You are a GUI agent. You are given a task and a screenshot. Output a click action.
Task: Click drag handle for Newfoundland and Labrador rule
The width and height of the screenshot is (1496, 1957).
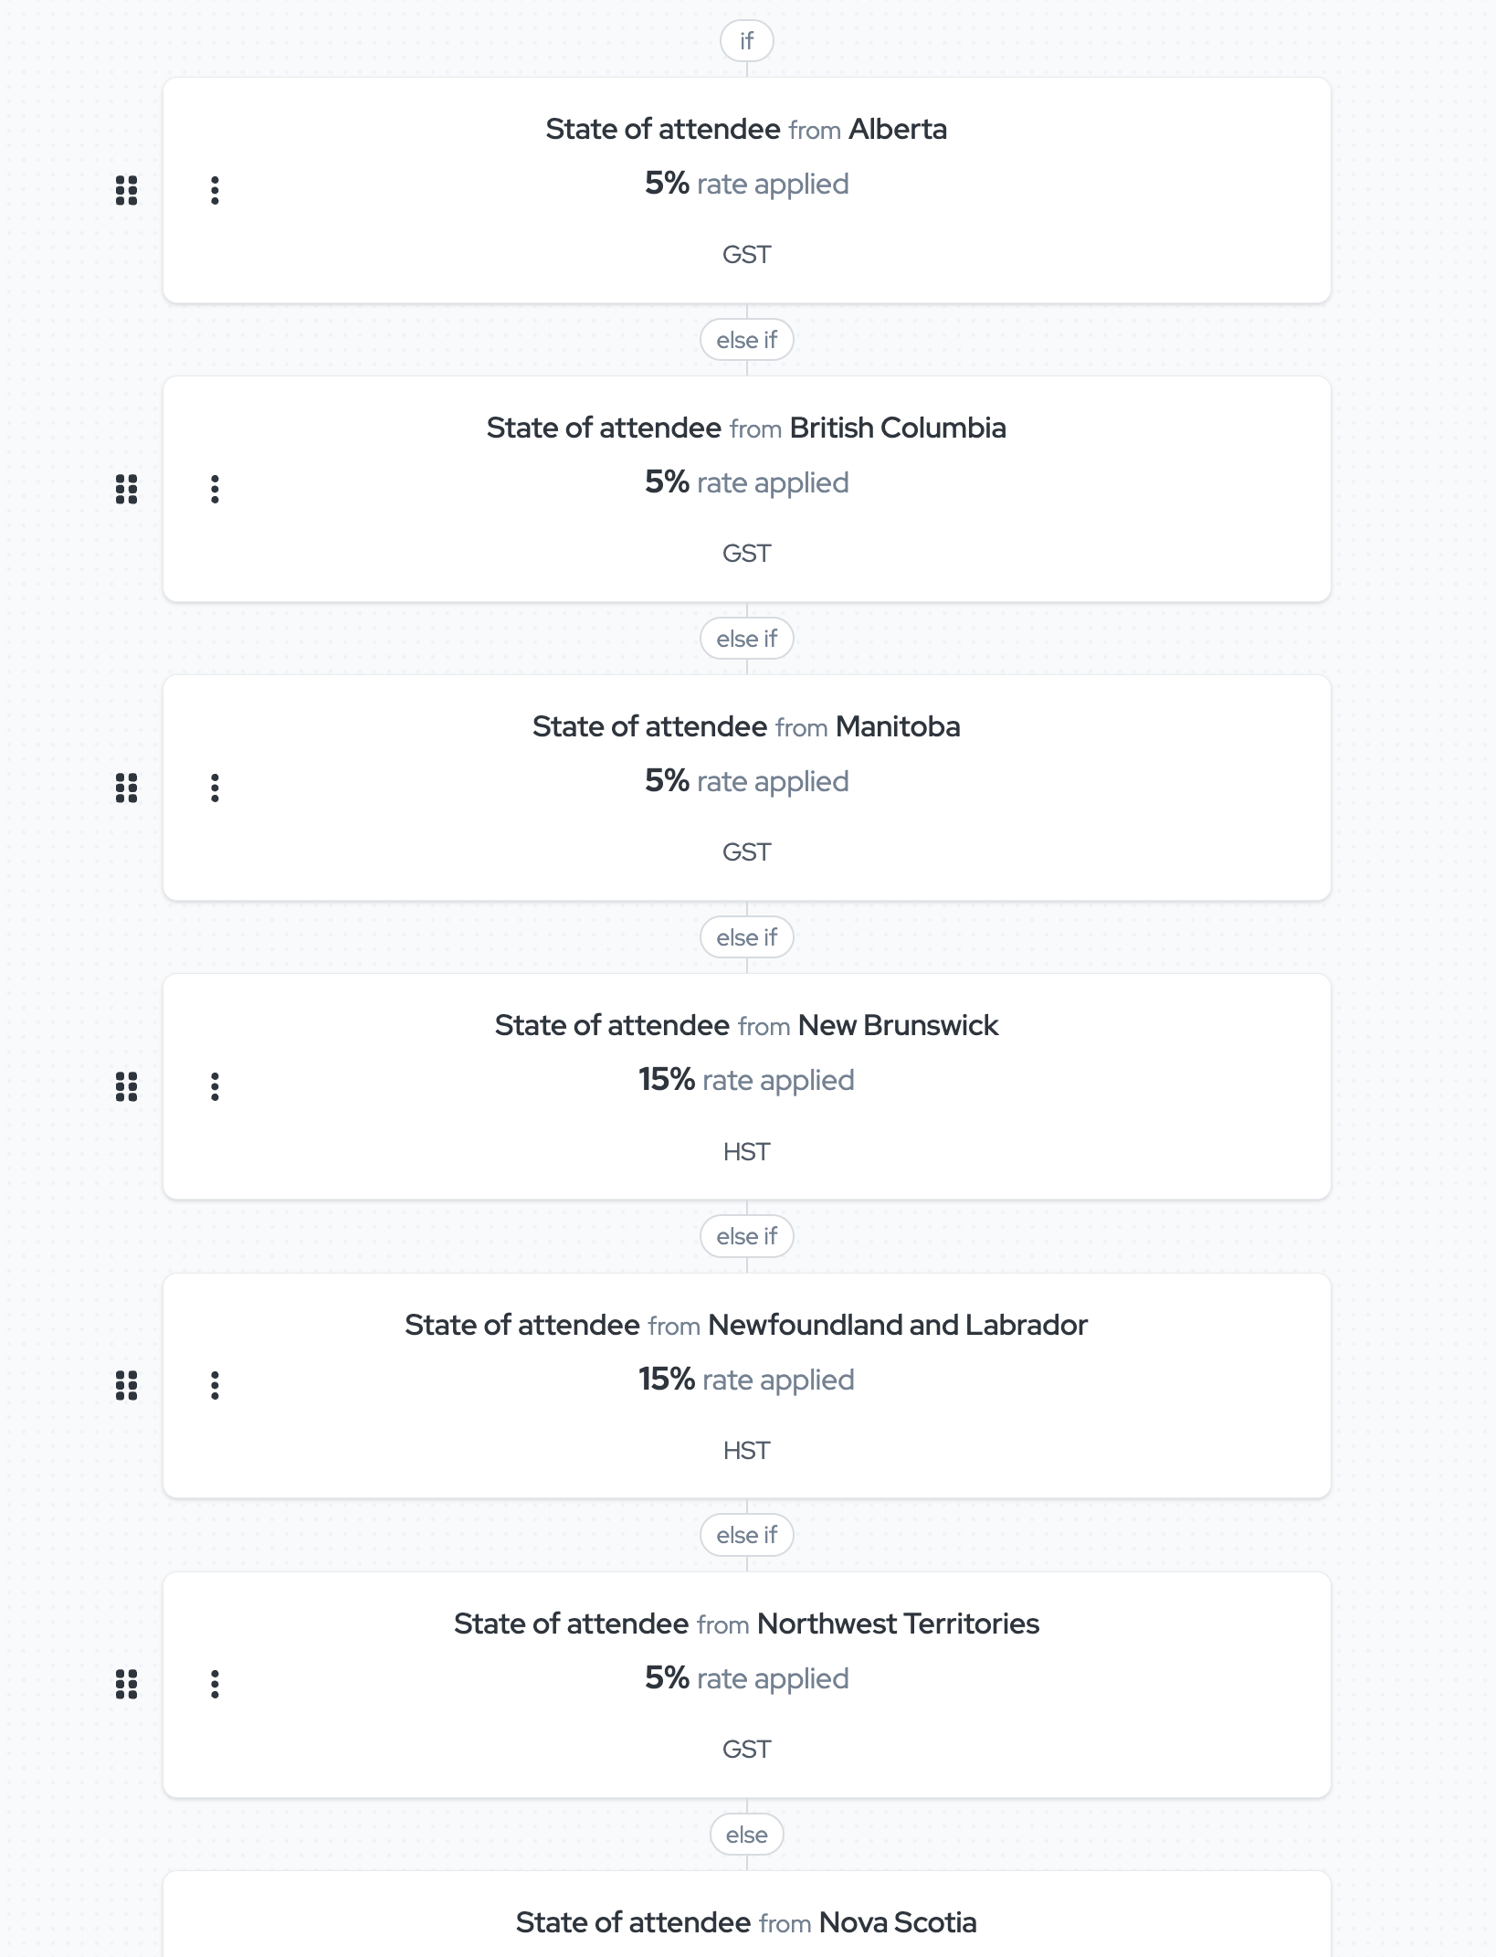pos(127,1385)
